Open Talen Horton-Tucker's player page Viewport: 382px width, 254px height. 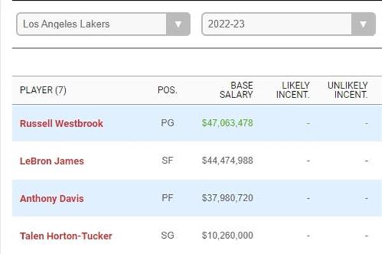[66, 236]
